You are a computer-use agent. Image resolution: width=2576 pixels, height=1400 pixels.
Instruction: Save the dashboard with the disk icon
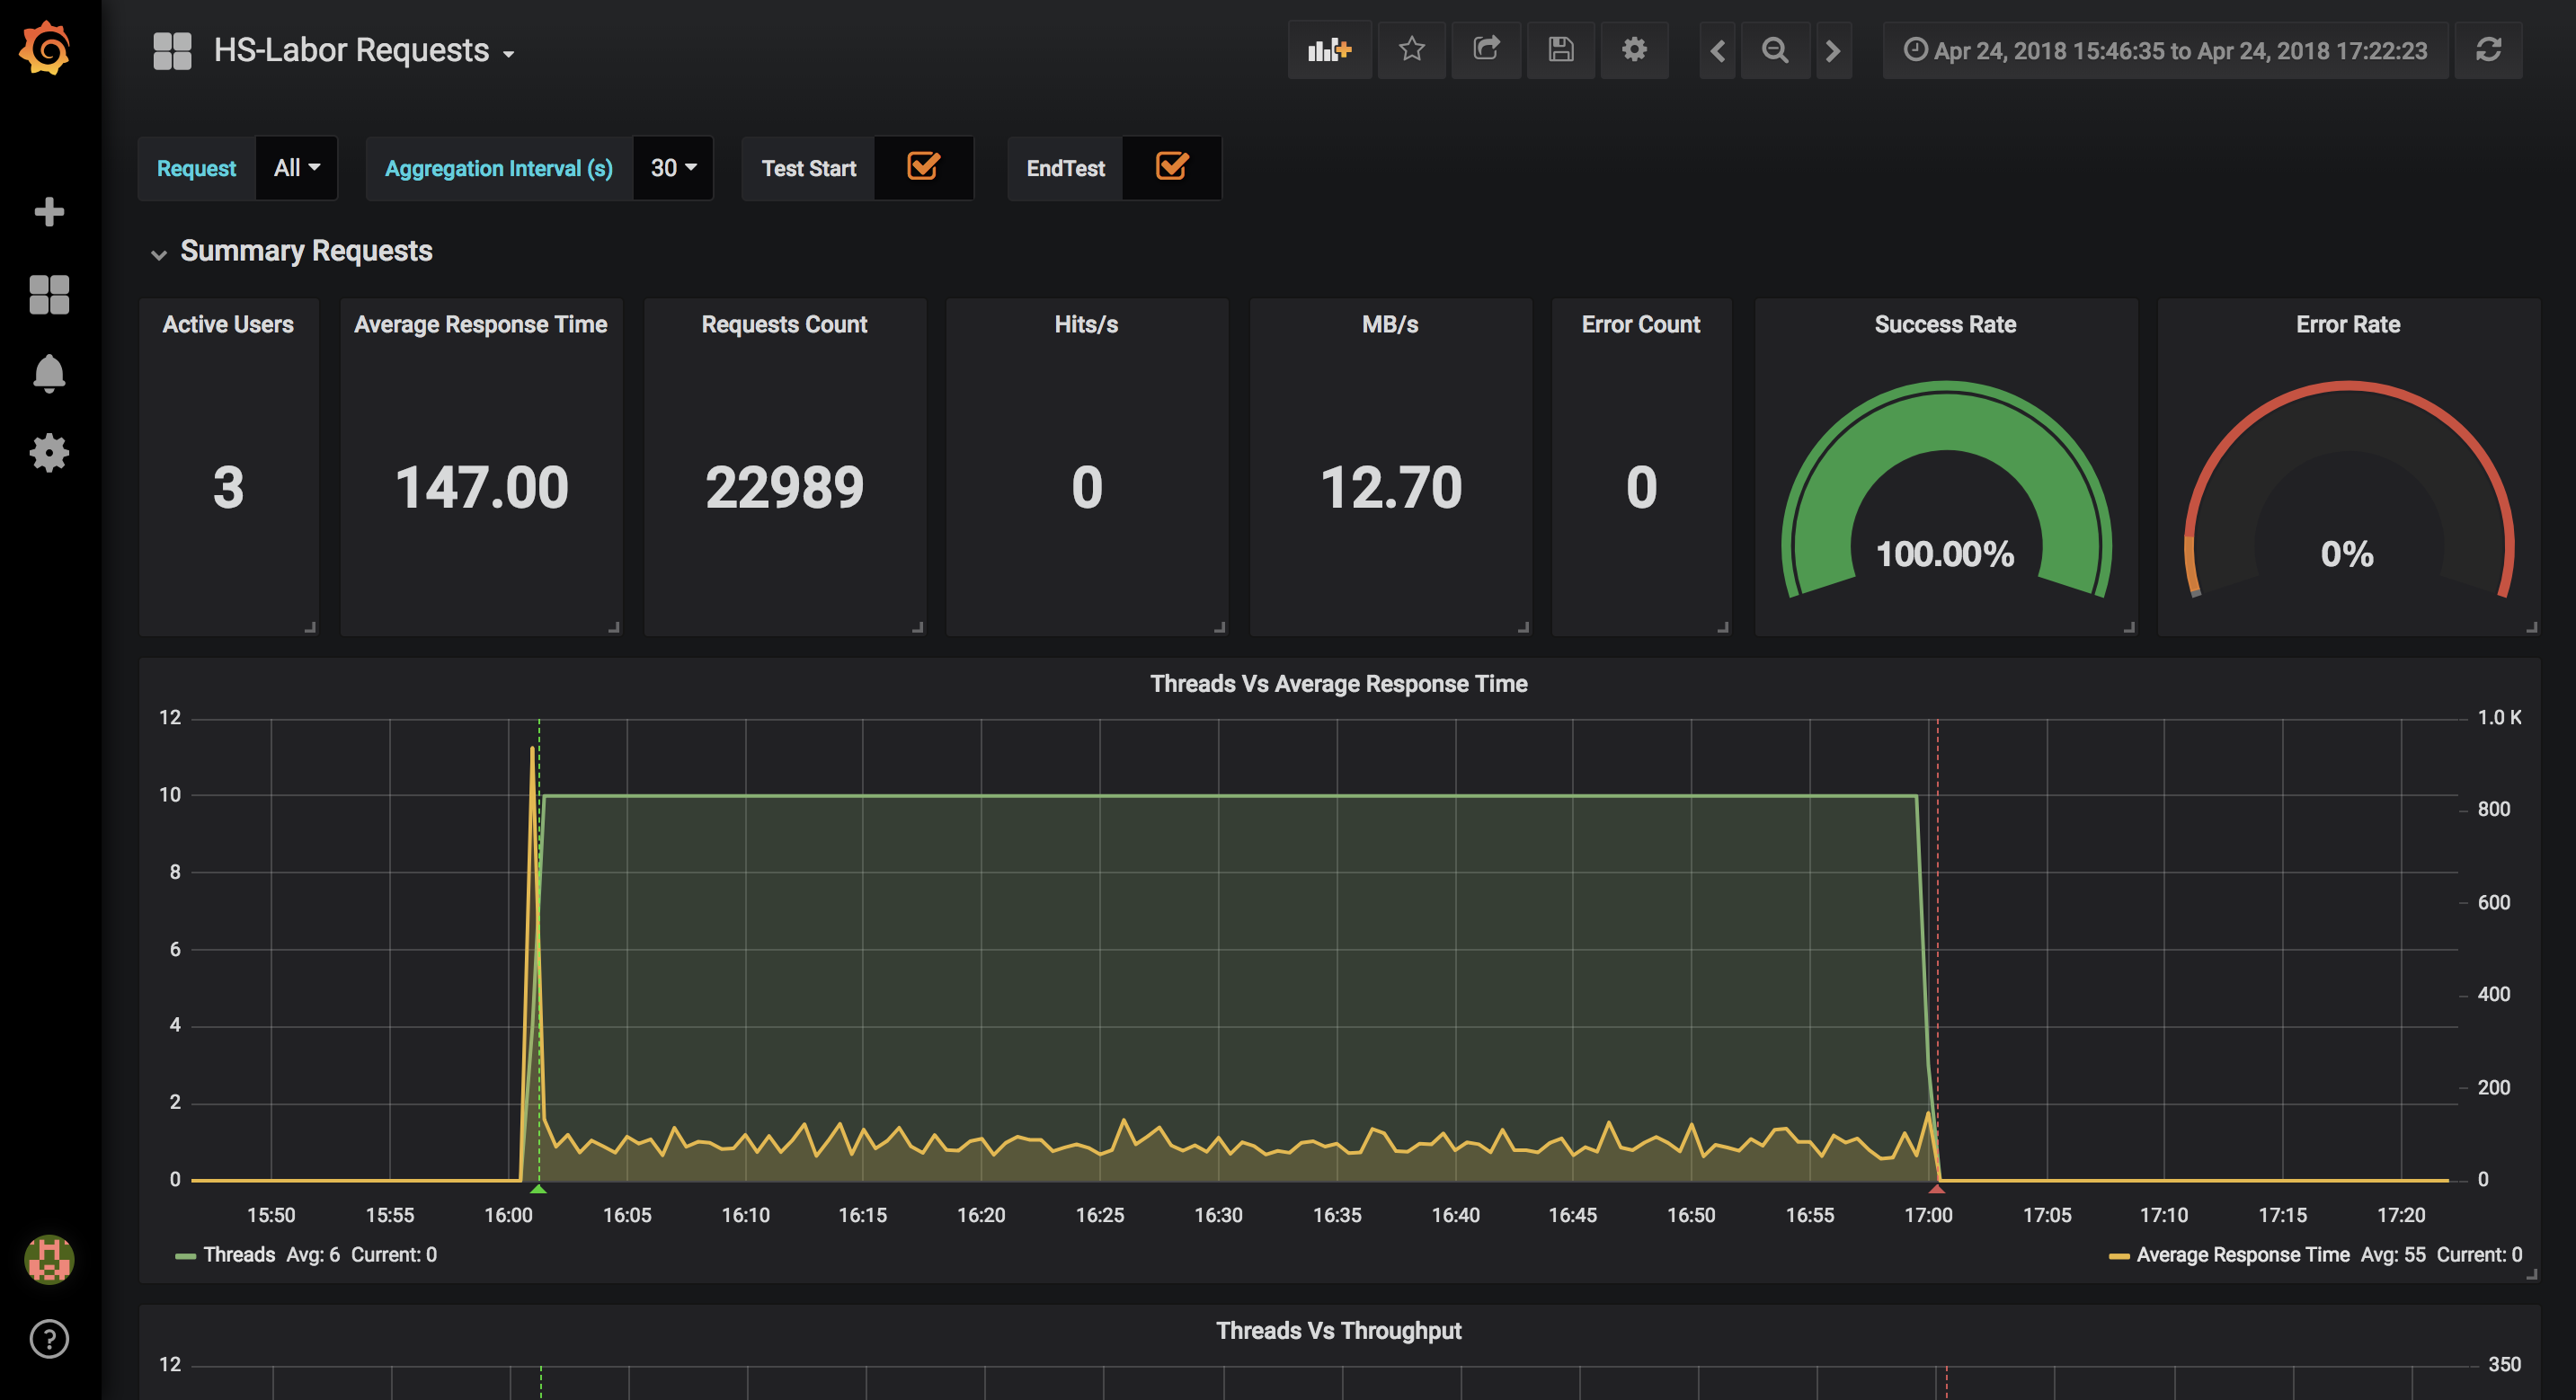[x=1560, y=50]
